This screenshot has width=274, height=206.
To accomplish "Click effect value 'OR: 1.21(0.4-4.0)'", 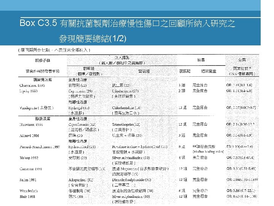I will point(239,91).
